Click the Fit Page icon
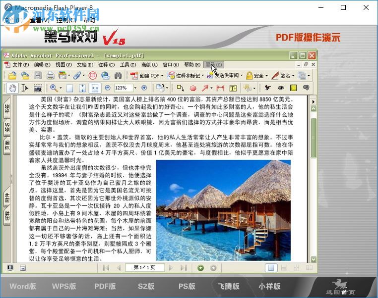 tap(82, 88)
